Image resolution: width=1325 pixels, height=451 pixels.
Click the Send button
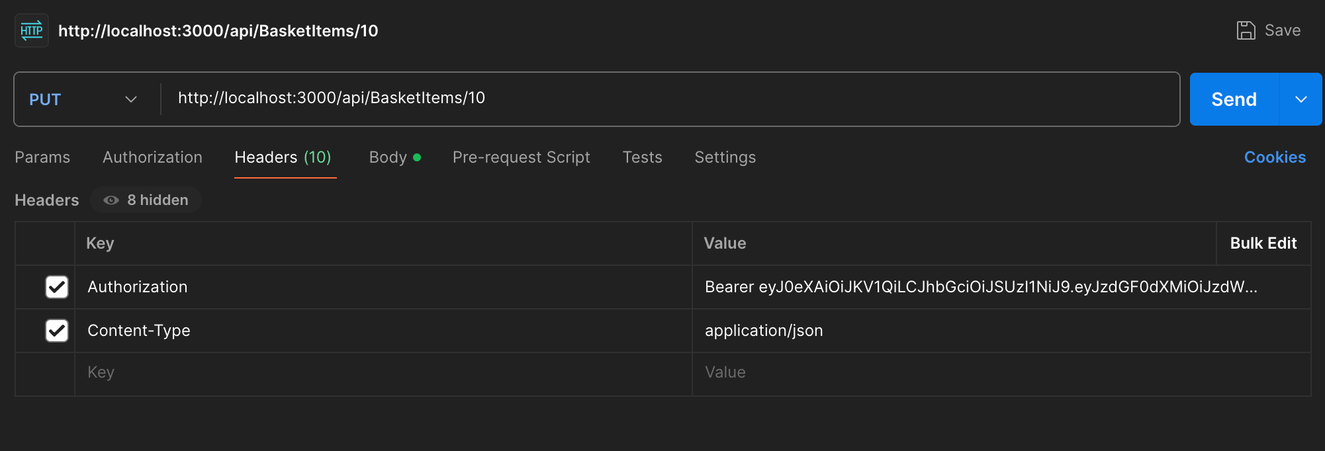point(1234,99)
